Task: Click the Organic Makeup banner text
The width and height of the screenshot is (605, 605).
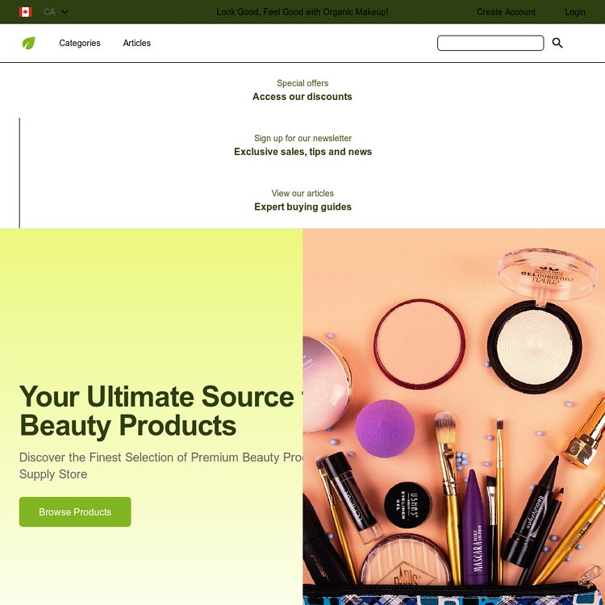Action: (x=302, y=12)
